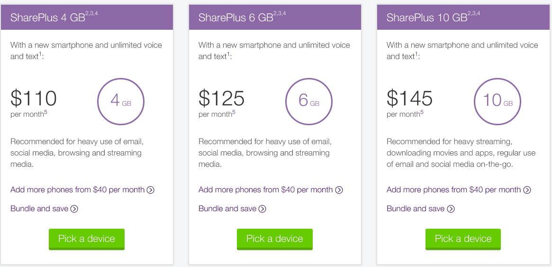The height and width of the screenshot is (267, 552).
Task: Click arrow icon after SharePlus 4 GB add phones
Action: point(151,190)
